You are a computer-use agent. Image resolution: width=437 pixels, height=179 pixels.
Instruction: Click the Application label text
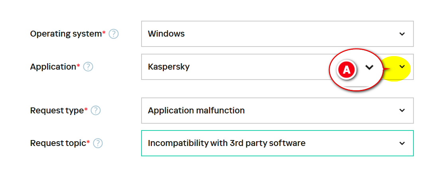53,67
